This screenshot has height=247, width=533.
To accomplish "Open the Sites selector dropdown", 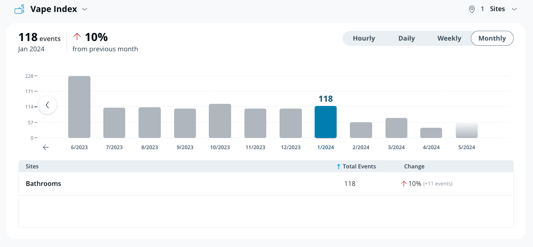I will point(497,9).
